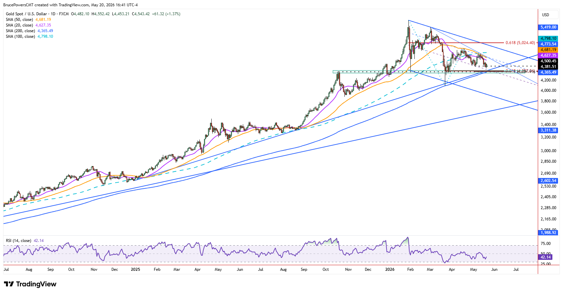Click the Feb label just after 2026
The image size is (563, 294).
click(410, 269)
